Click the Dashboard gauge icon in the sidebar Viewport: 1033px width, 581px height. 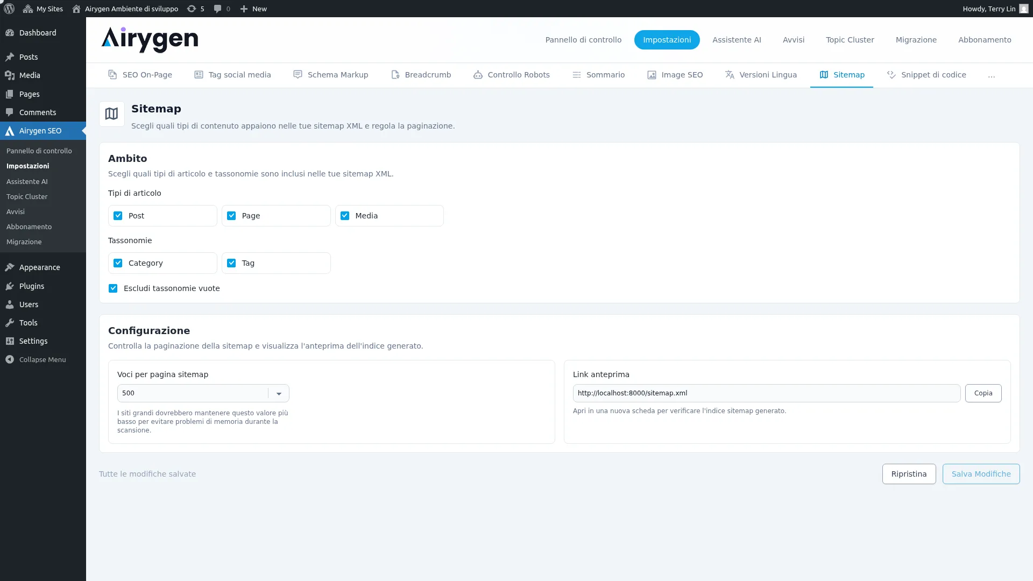10,33
